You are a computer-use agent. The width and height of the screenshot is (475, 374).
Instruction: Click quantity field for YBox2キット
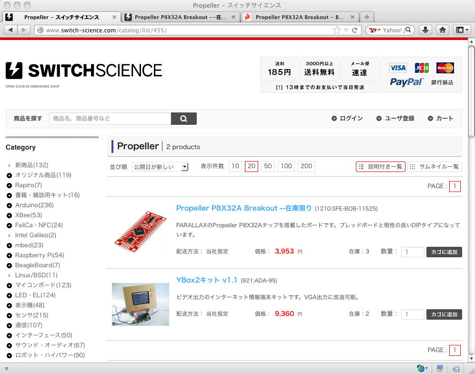tap(412, 314)
